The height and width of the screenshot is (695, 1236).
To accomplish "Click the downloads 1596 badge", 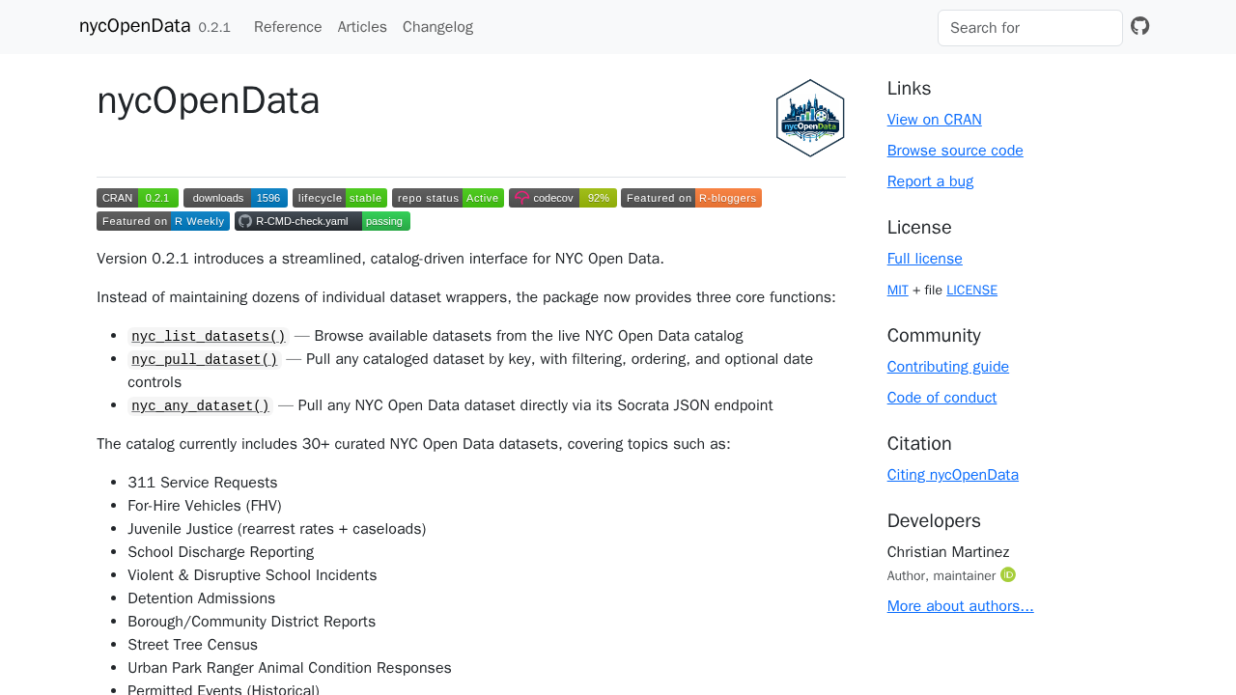I will pyautogui.click(x=236, y=198).
